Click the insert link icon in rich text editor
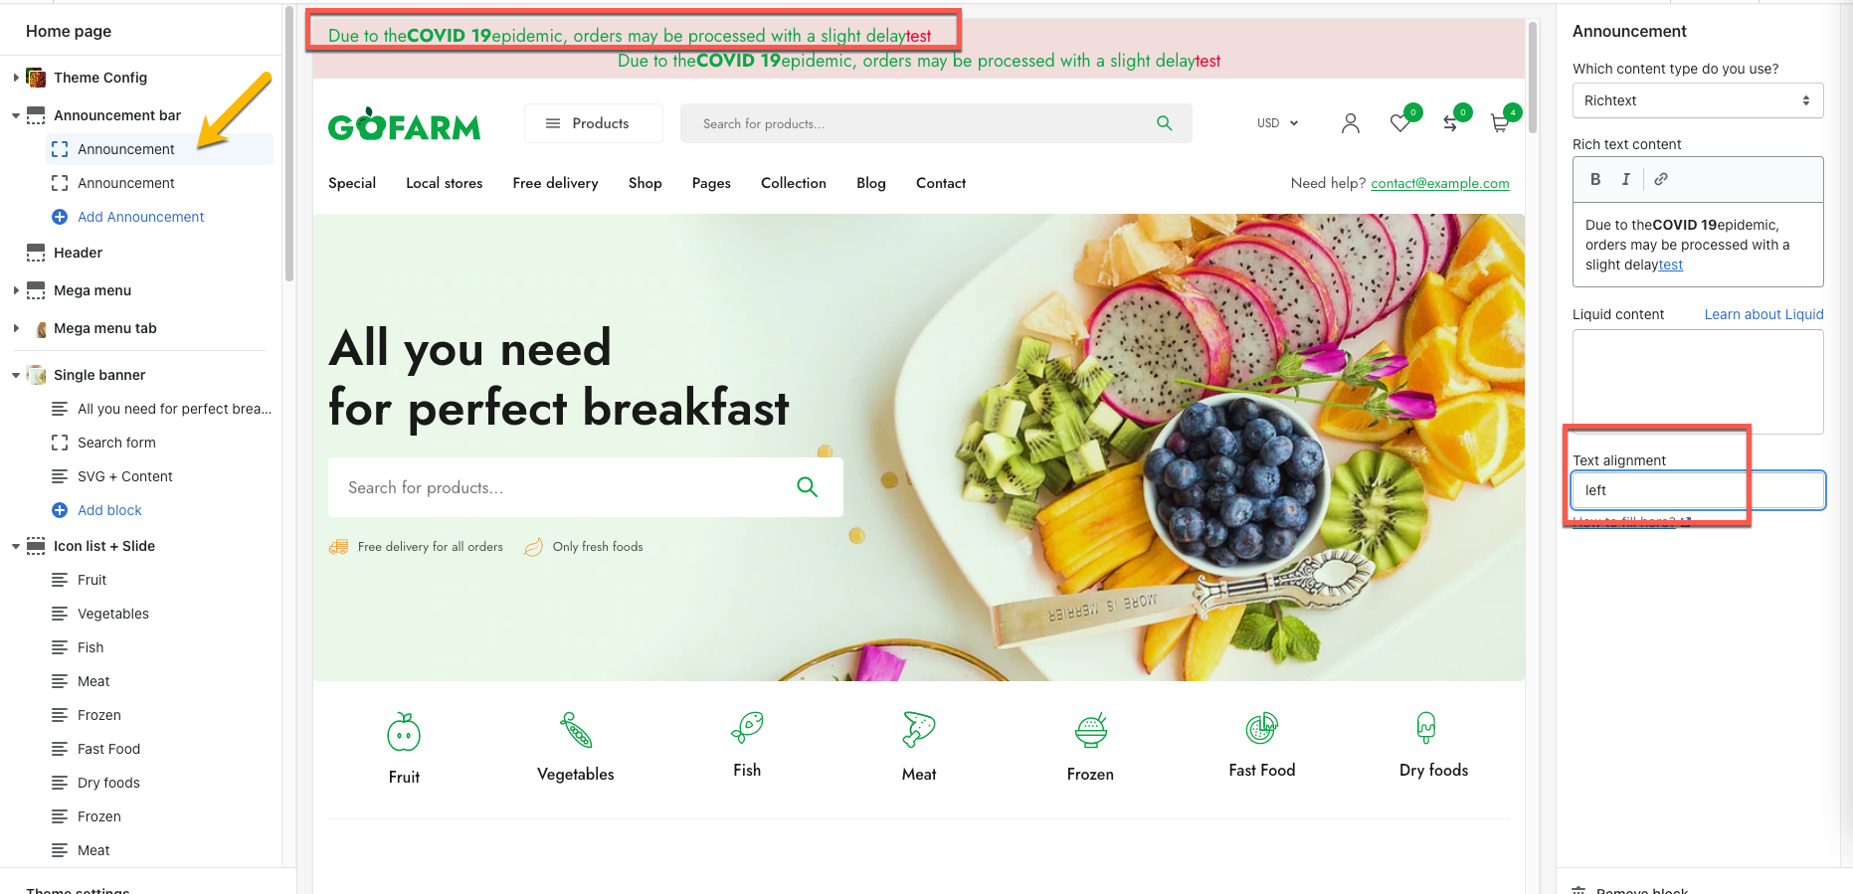Image resolution: width=1853 pixels, height=894 pixels. [1661, 179]
